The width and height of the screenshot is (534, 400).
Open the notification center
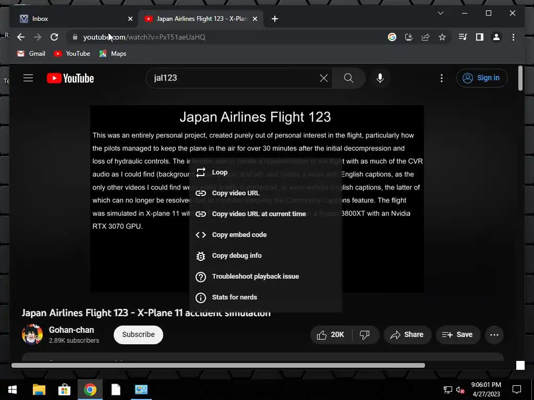517,390
